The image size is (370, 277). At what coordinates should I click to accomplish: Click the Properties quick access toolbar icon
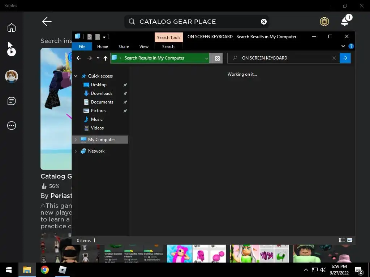point(90,37)
